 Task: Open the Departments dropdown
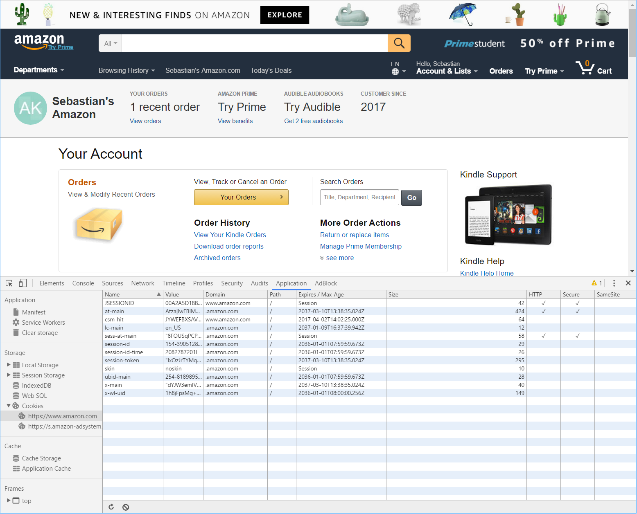point(39,70)
